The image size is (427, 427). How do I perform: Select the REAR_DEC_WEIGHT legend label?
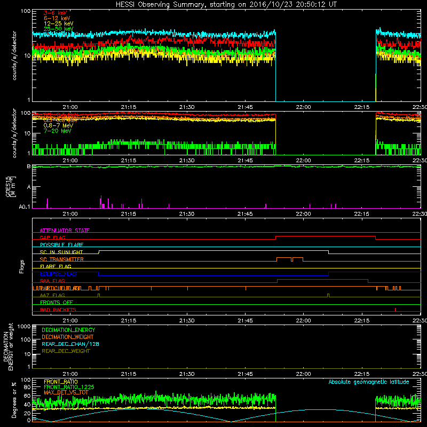(66, 351)
